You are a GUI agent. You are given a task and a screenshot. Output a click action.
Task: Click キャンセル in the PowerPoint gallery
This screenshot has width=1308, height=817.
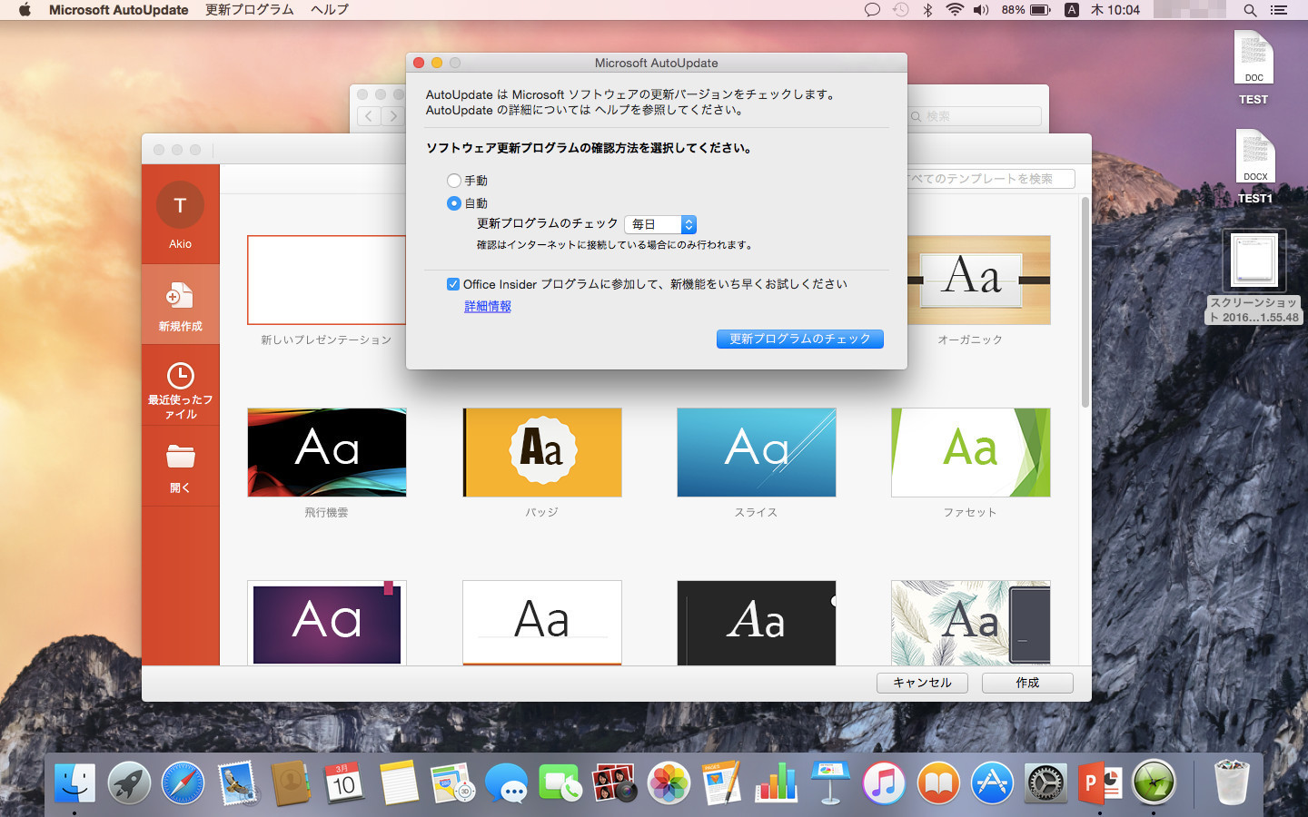tap(922, 683)
